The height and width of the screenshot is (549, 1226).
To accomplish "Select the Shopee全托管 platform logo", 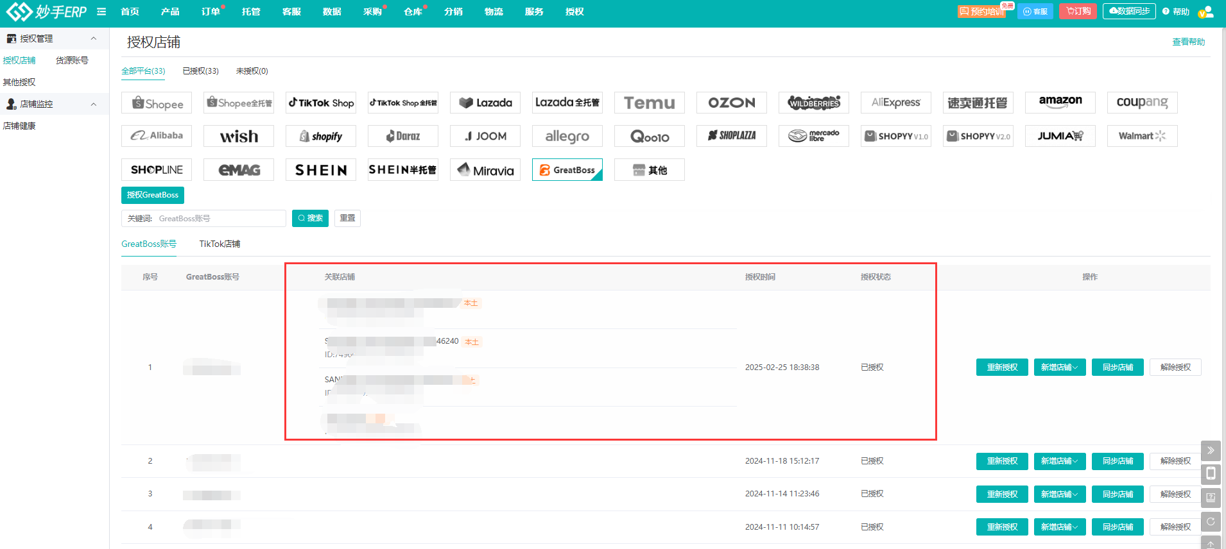I will pyautogui.click(x=239, y=103).
